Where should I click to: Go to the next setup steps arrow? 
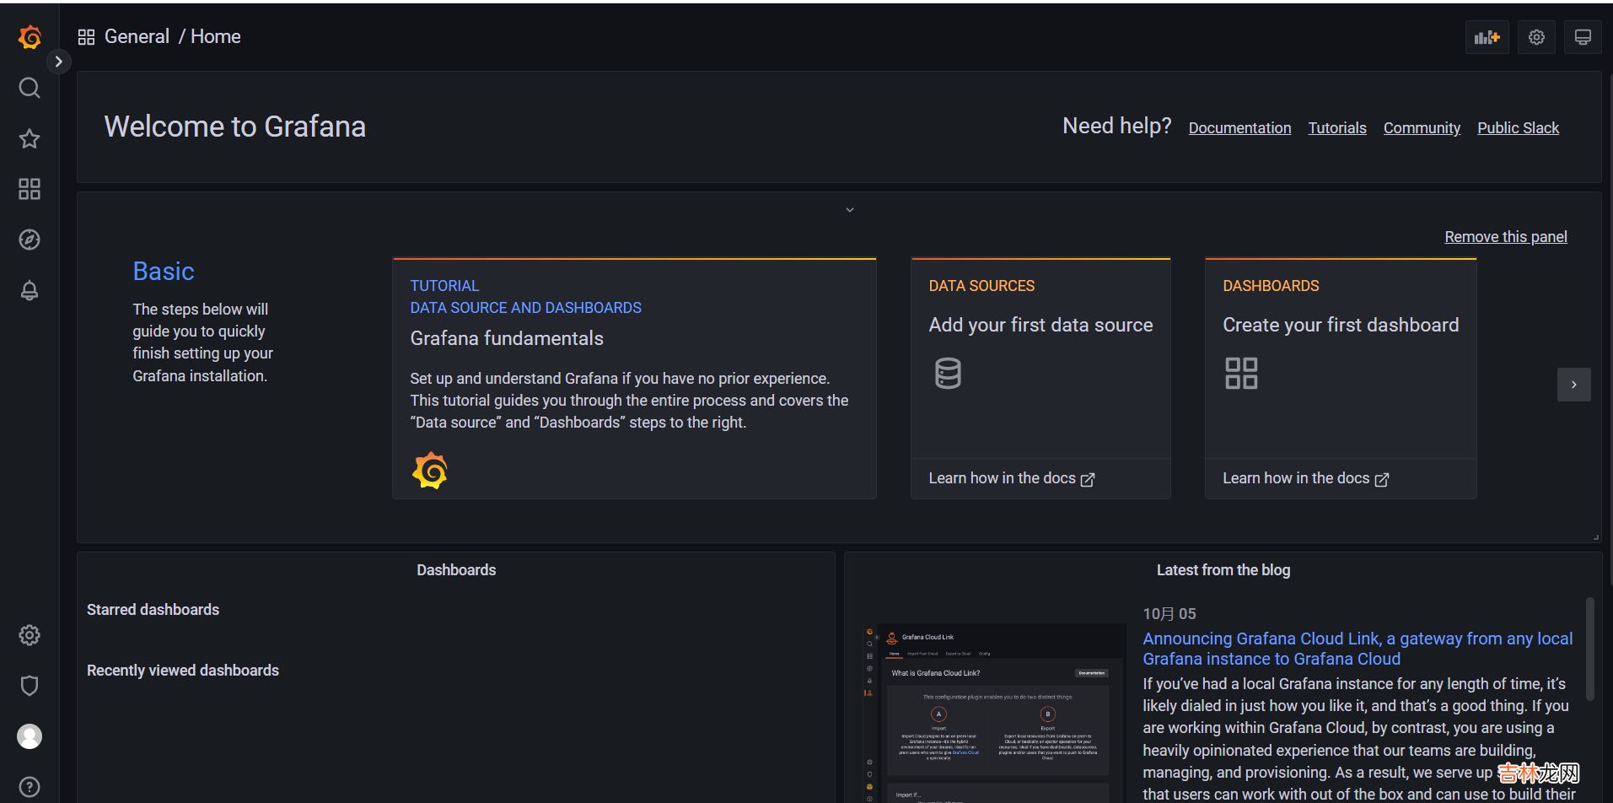[1573, 385]
